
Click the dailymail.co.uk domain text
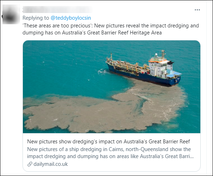click(x=51, y=164)
